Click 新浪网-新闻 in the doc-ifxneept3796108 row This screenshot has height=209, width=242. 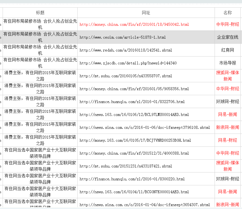point(228,127)
